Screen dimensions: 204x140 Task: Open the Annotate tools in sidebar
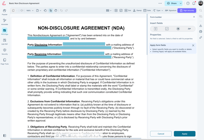(5, 22)
